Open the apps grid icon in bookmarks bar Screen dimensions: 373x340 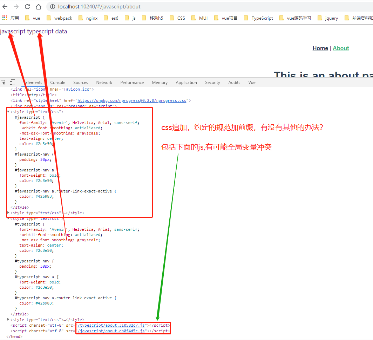(5, 18)
